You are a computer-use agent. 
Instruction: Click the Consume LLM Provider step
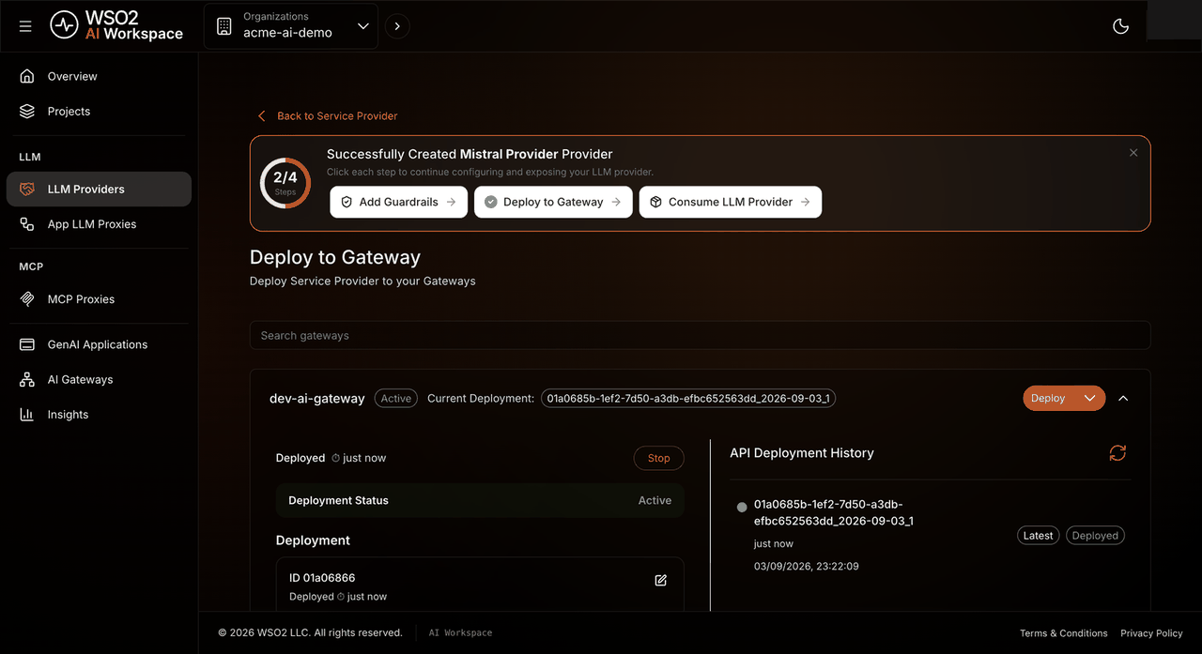point(731,202)
